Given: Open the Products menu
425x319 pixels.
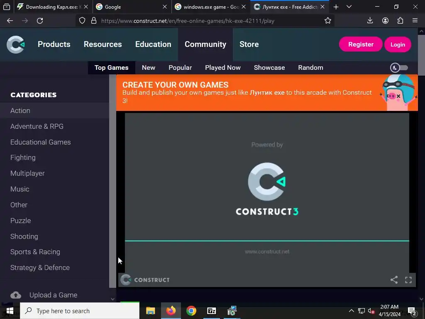Looking at the screenshot, I should 54,44.
